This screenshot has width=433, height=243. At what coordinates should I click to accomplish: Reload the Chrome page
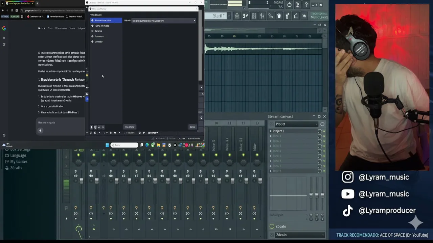point(12,10)
